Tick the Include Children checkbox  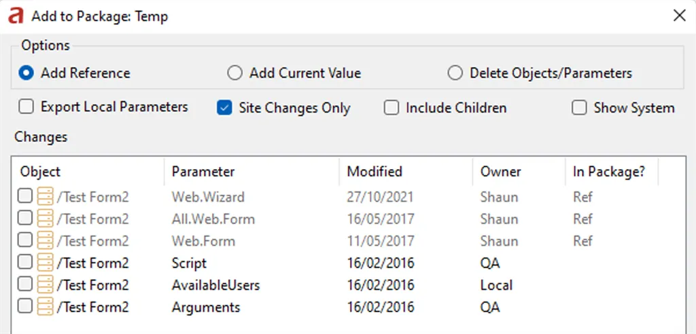coord(391,108)
